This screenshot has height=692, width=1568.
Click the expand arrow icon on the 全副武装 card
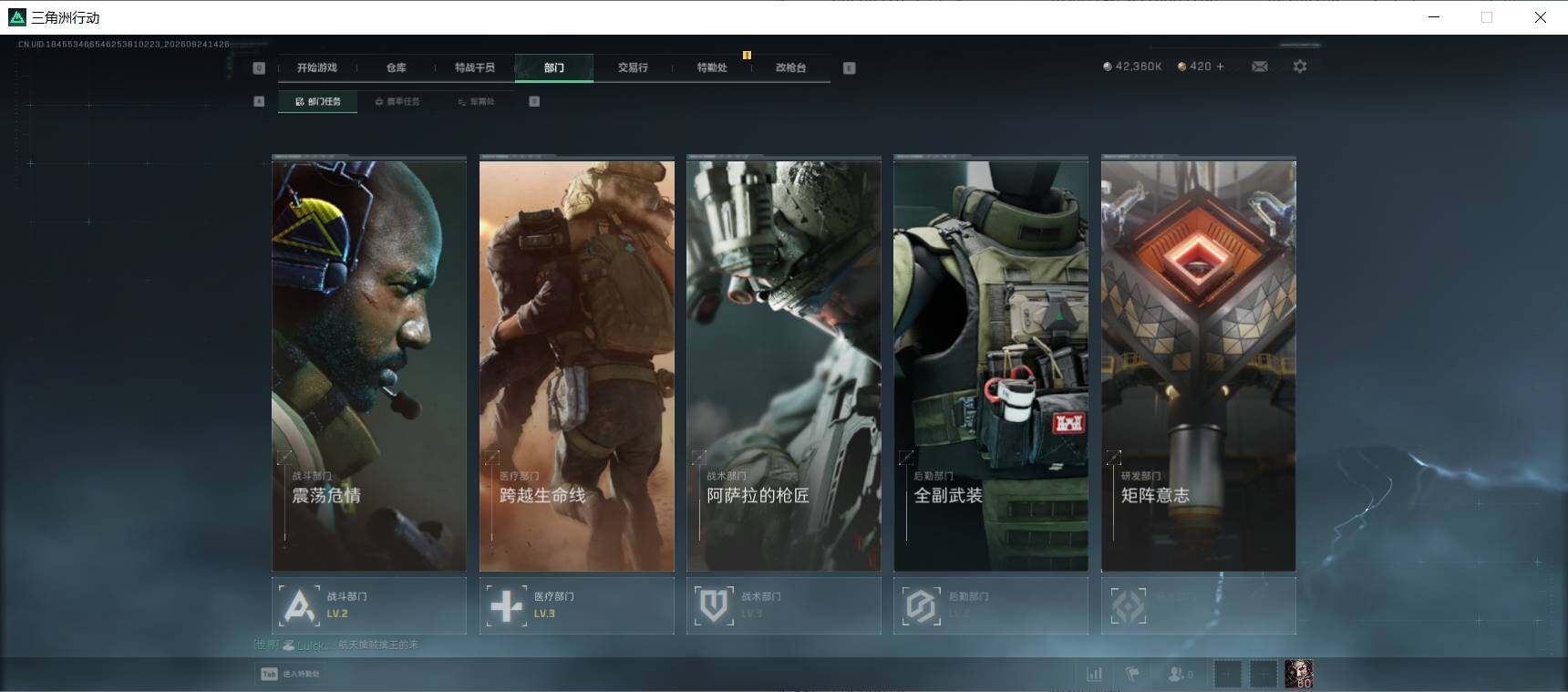(906, 457)
